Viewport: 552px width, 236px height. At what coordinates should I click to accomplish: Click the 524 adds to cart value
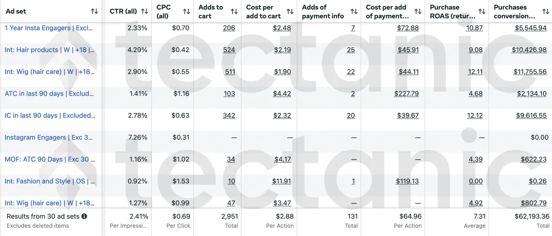[229, 50]
